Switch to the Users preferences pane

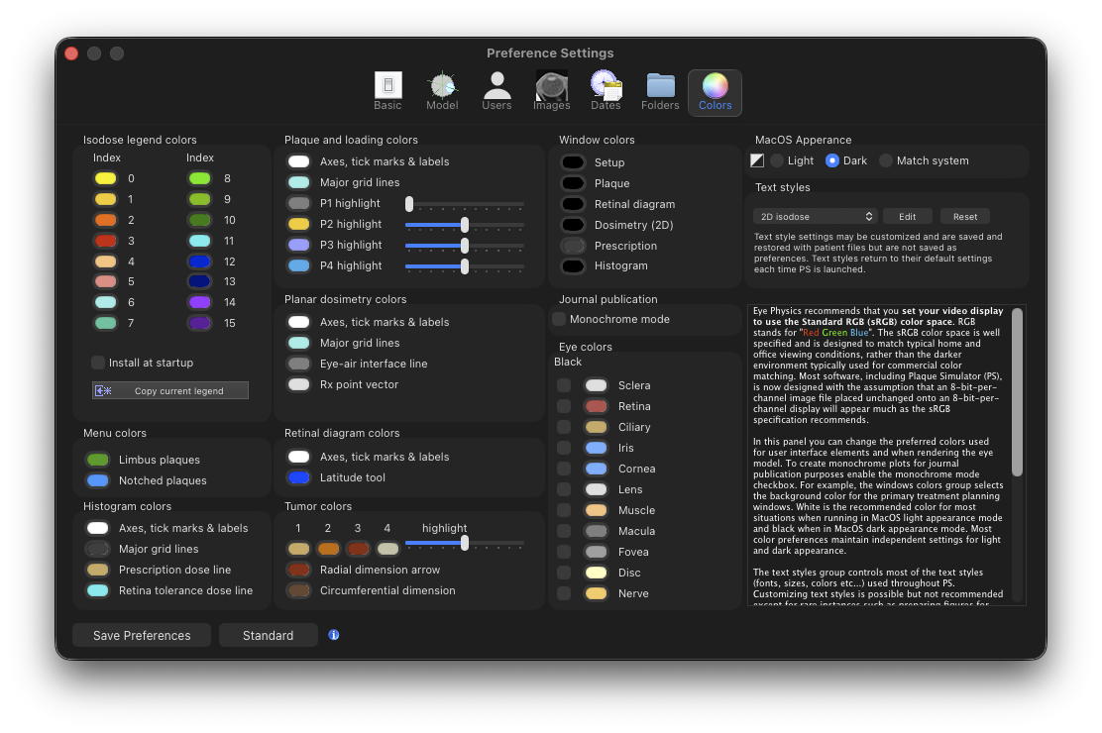(496, 91)
